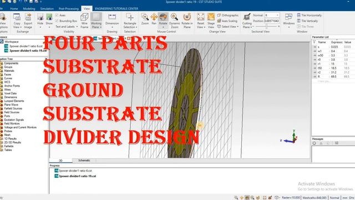The width and height of the screenshot is (355, 200).
Task: Switch to the Schematic tab
Action: pyautogui.click(x=84, y=161)
